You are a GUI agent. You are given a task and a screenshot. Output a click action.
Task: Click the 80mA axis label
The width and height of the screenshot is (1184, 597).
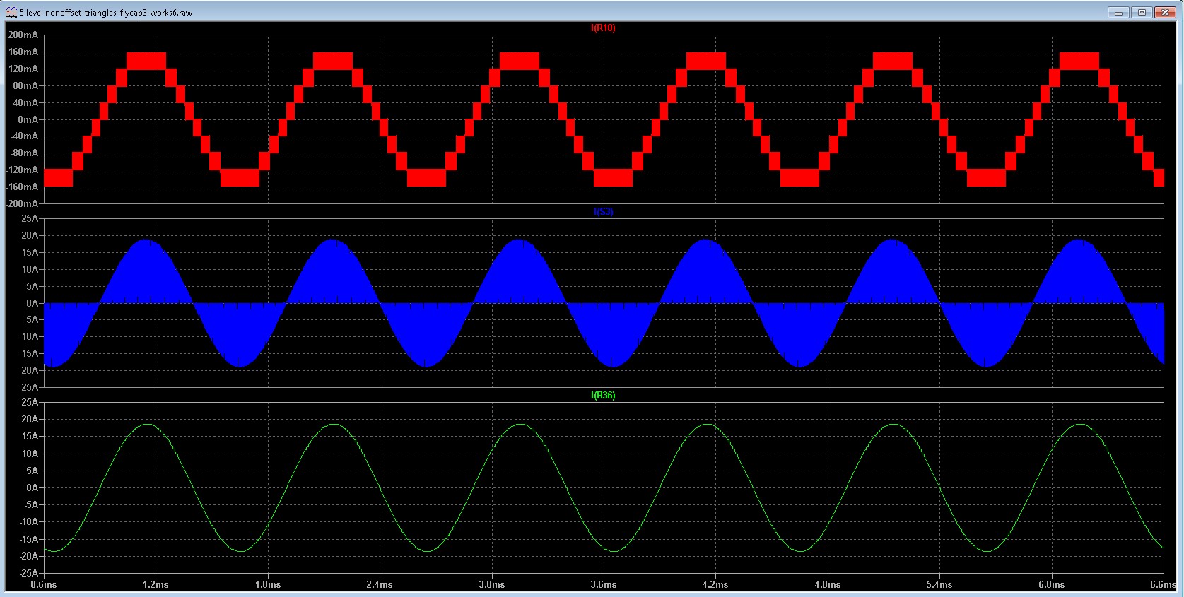pos(25,85)
